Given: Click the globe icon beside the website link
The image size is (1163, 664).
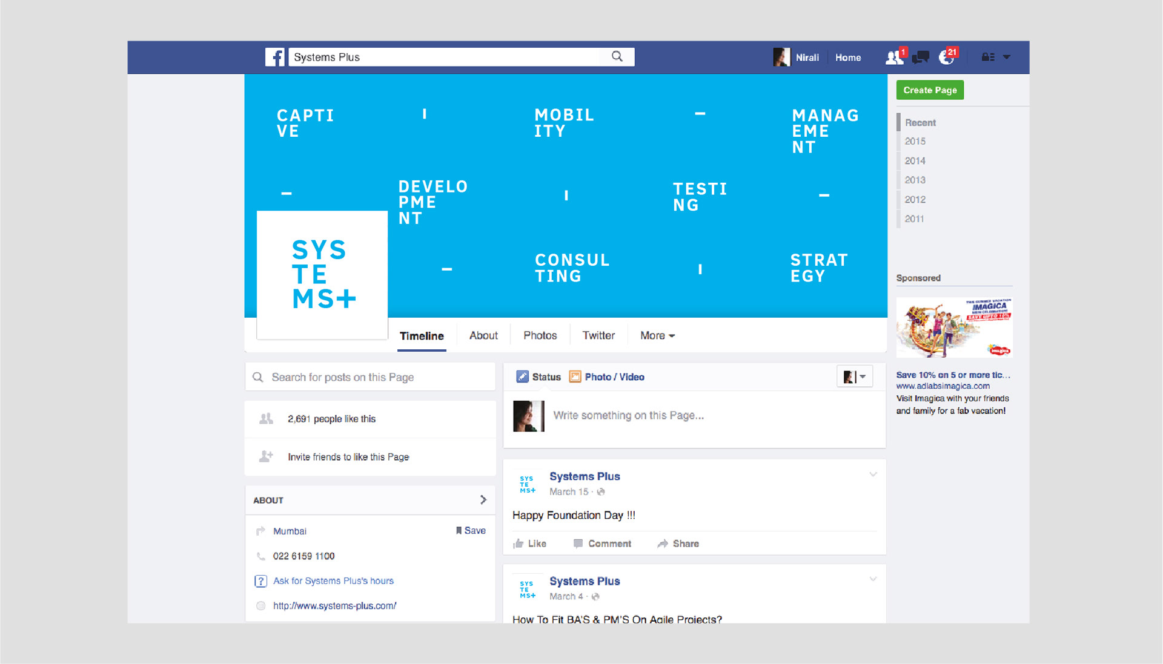Looking at the screenshot, I should click(260, 605).
